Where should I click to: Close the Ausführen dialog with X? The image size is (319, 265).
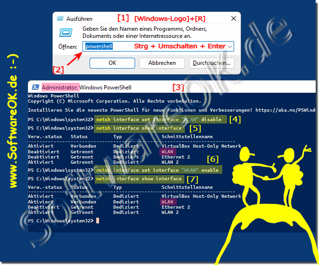pos(234,18)
